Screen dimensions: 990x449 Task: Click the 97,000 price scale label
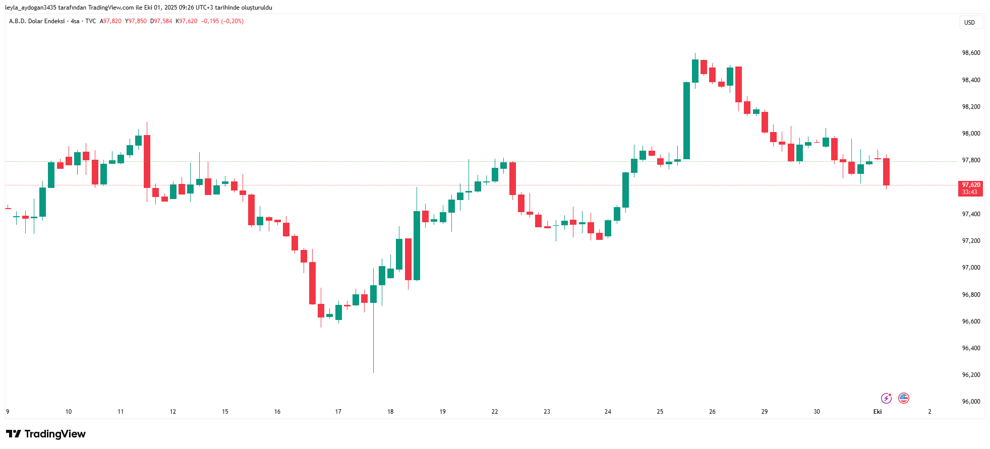pos(971,268)
